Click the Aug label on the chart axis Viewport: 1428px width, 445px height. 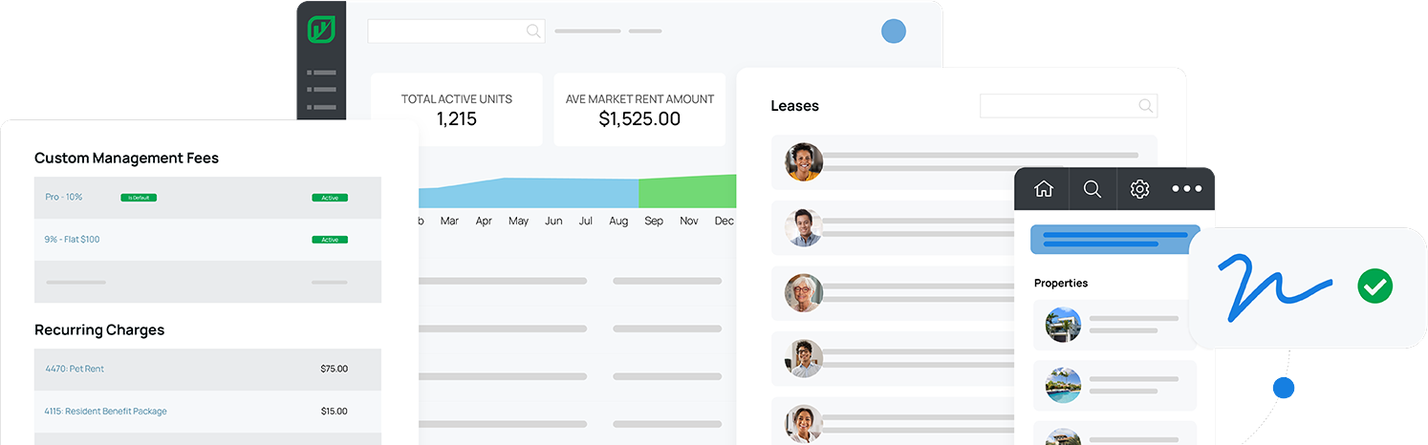click(618, 221)
